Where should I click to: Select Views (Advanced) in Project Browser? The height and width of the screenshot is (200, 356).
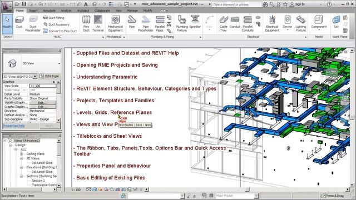coord(27,141)
